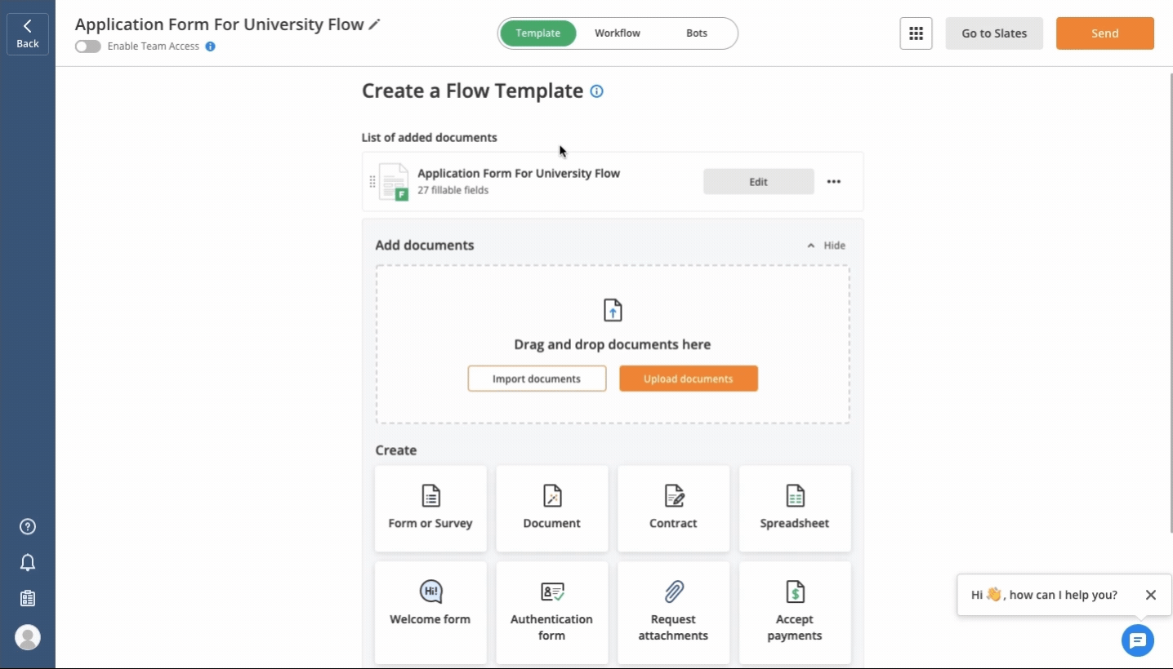Open notifications bell in sidebar
Image resolution: width=1173 pixels, height=669 pixels.
coord(28,562)
